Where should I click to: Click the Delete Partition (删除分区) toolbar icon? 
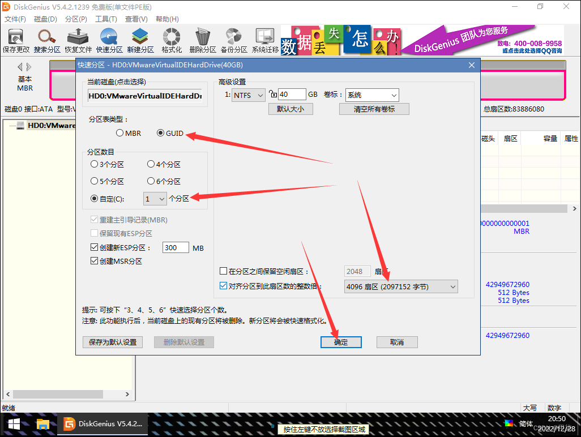coord(203,41)
